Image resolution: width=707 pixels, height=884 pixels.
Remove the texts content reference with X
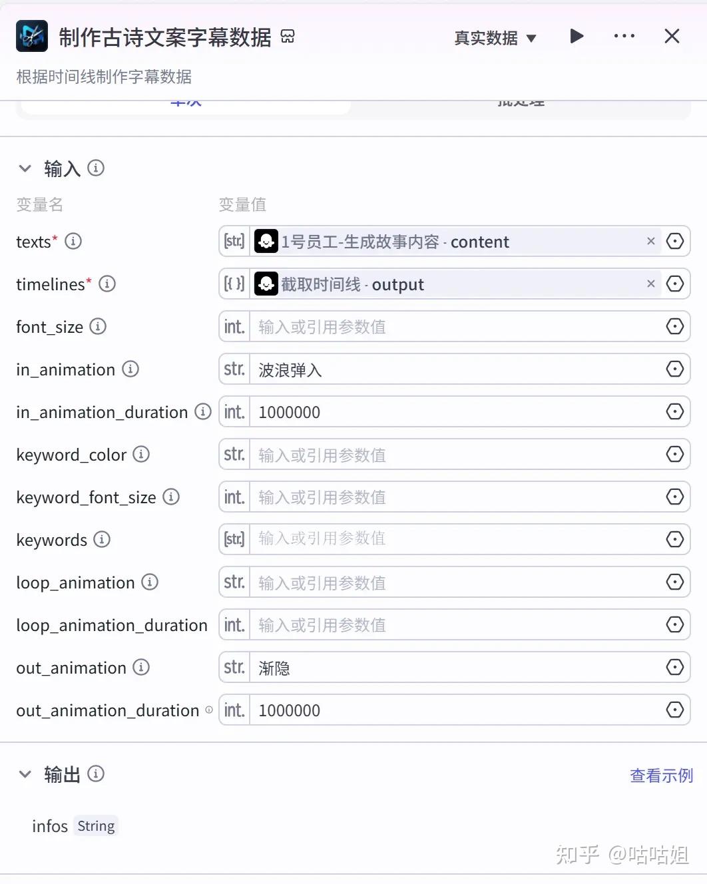click(650, 242)
